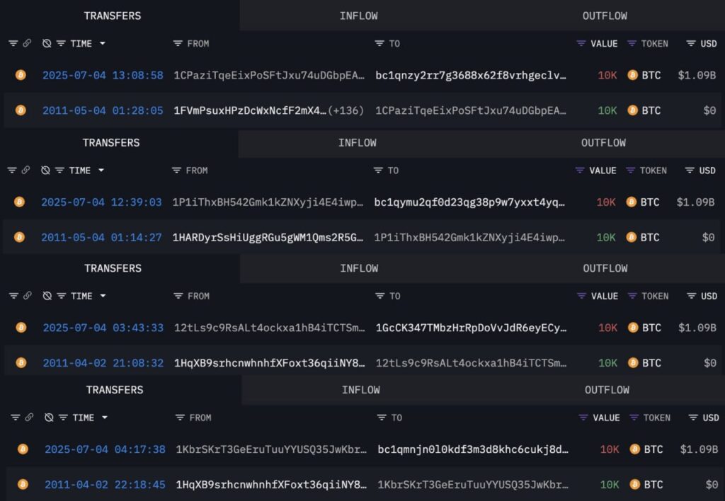Open the recipient address starting with bc1qnzy2rr7g3688
Viewport: 725px width, 501px height.
pos(471,75)
